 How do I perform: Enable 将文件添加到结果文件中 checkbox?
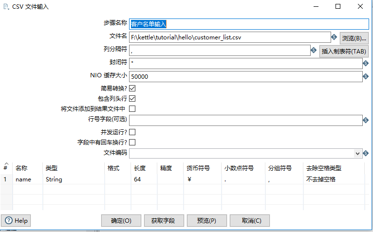click(132, 108)
